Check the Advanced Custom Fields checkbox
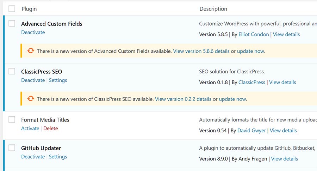 click(12, 23)
